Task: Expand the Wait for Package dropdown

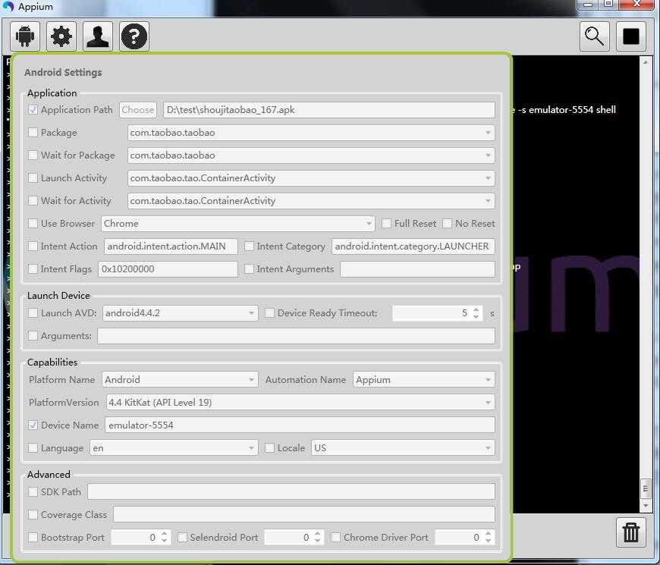Action: point(488,155)
